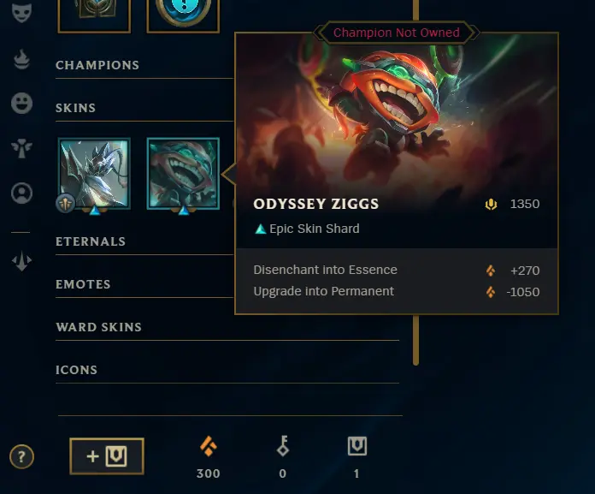Click the downward arrow crest sidebar icon
This screenshot has height=494, width=595.
pos(21,261)
